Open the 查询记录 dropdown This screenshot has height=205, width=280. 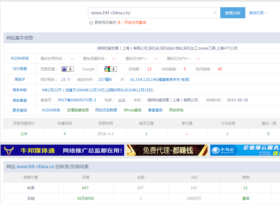[x=258, y=13]
